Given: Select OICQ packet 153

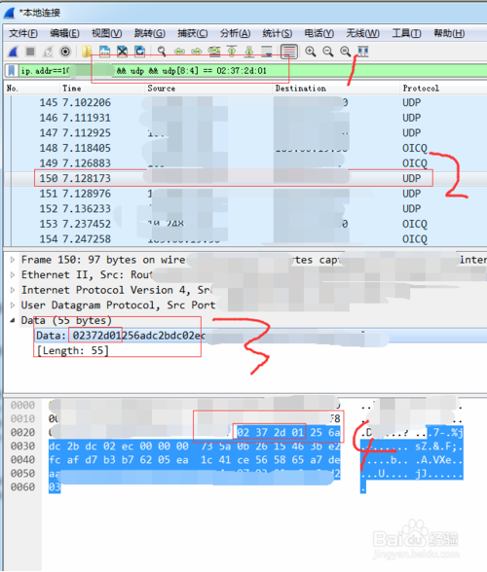Looking at the screenshot, I should [244, 224].
